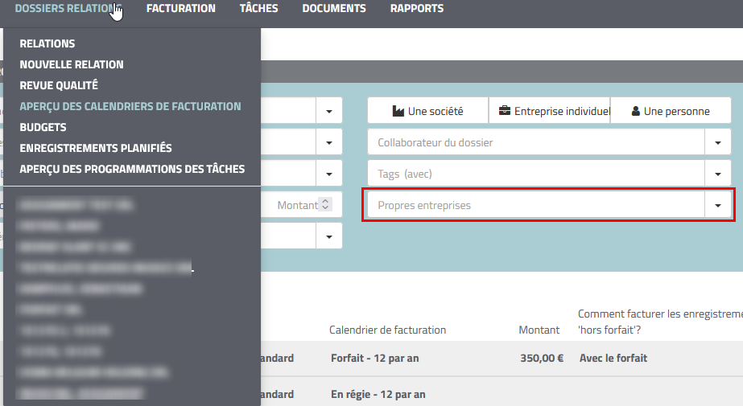Click the Collaborateur du dossier field
The height and width of the screenshot is (406, 743).
(x=536, y=142)
